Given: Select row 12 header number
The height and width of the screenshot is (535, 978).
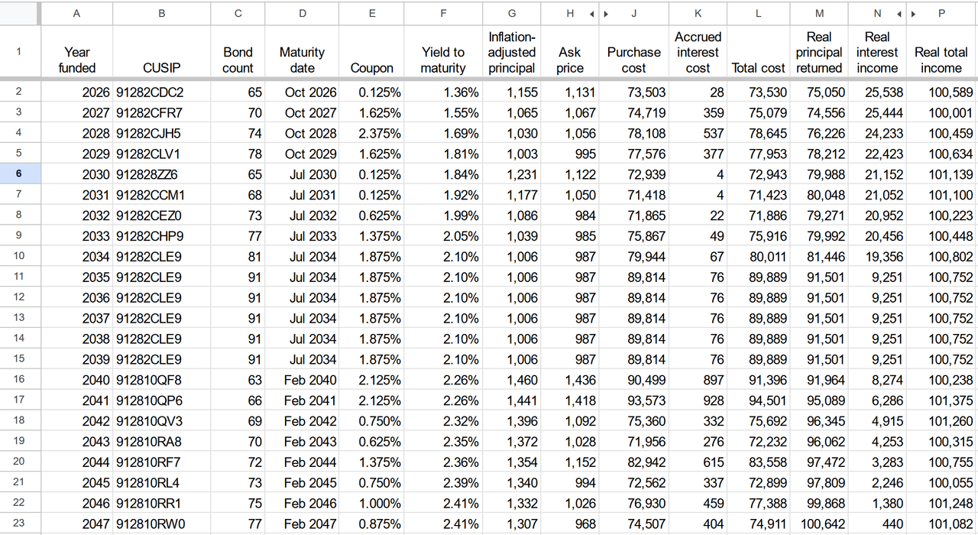Looking at the screenshot, I should click(19, 297).
